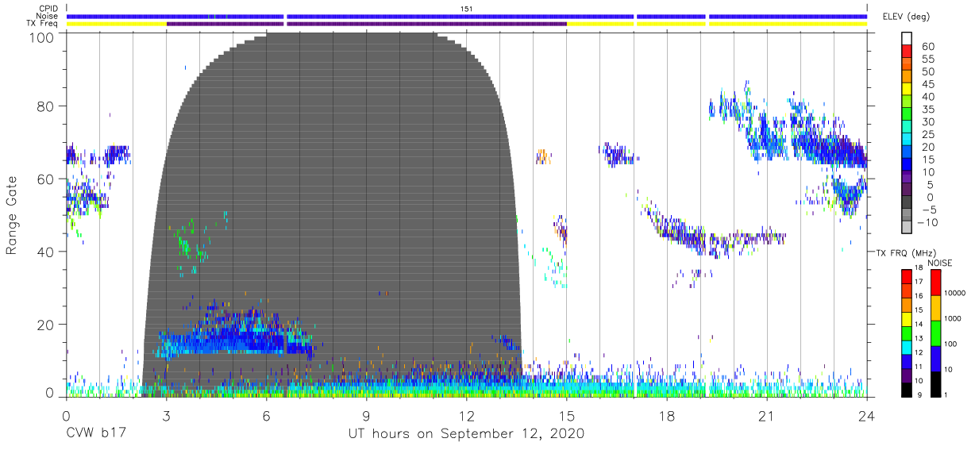The height and width of the screenshot is (450, 975).
Task: Click the CVW b17 radar beam label
Action: [x=94, y=433]
